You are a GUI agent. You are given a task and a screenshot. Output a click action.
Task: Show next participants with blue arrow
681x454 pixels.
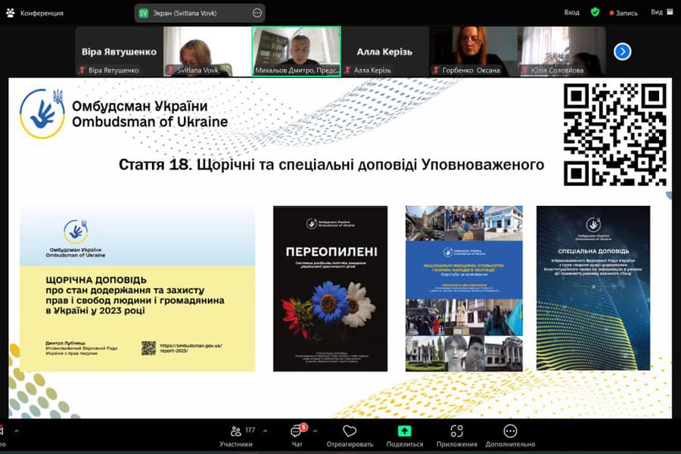[x=623, y=51]
